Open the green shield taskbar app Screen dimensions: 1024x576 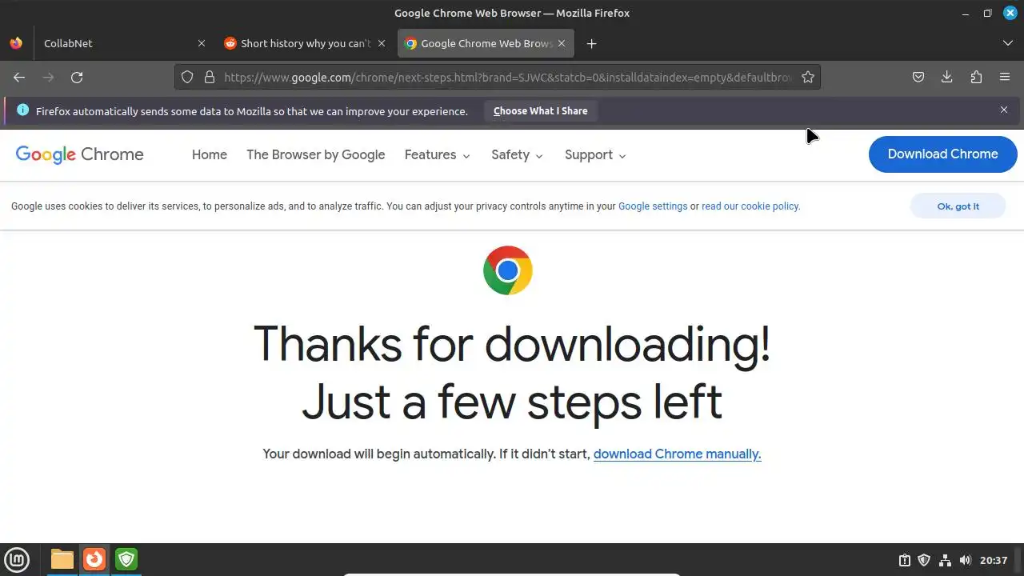pyautogui.click(x=126, y=559)
